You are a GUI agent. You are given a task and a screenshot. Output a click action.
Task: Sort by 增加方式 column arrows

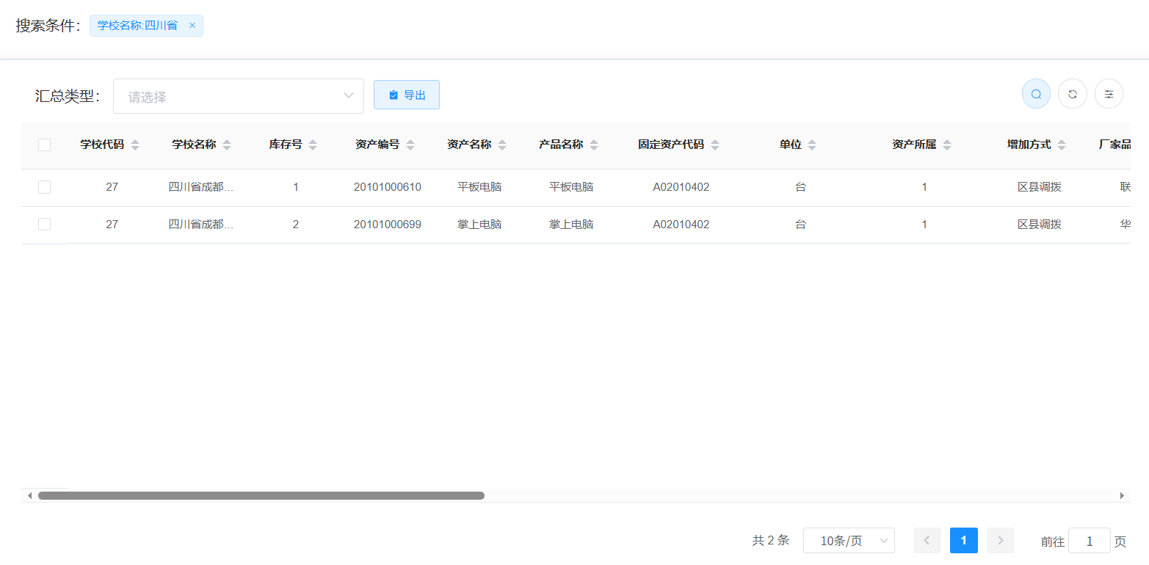pyautogui.click(x=1062, y=145)
